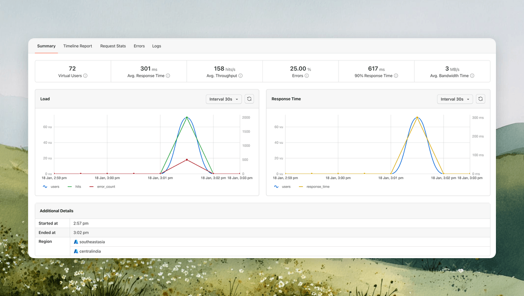This screenshot has height=296, width=524.
Task: Click the green hits peak point on Load chart
Action: point(187,117)
